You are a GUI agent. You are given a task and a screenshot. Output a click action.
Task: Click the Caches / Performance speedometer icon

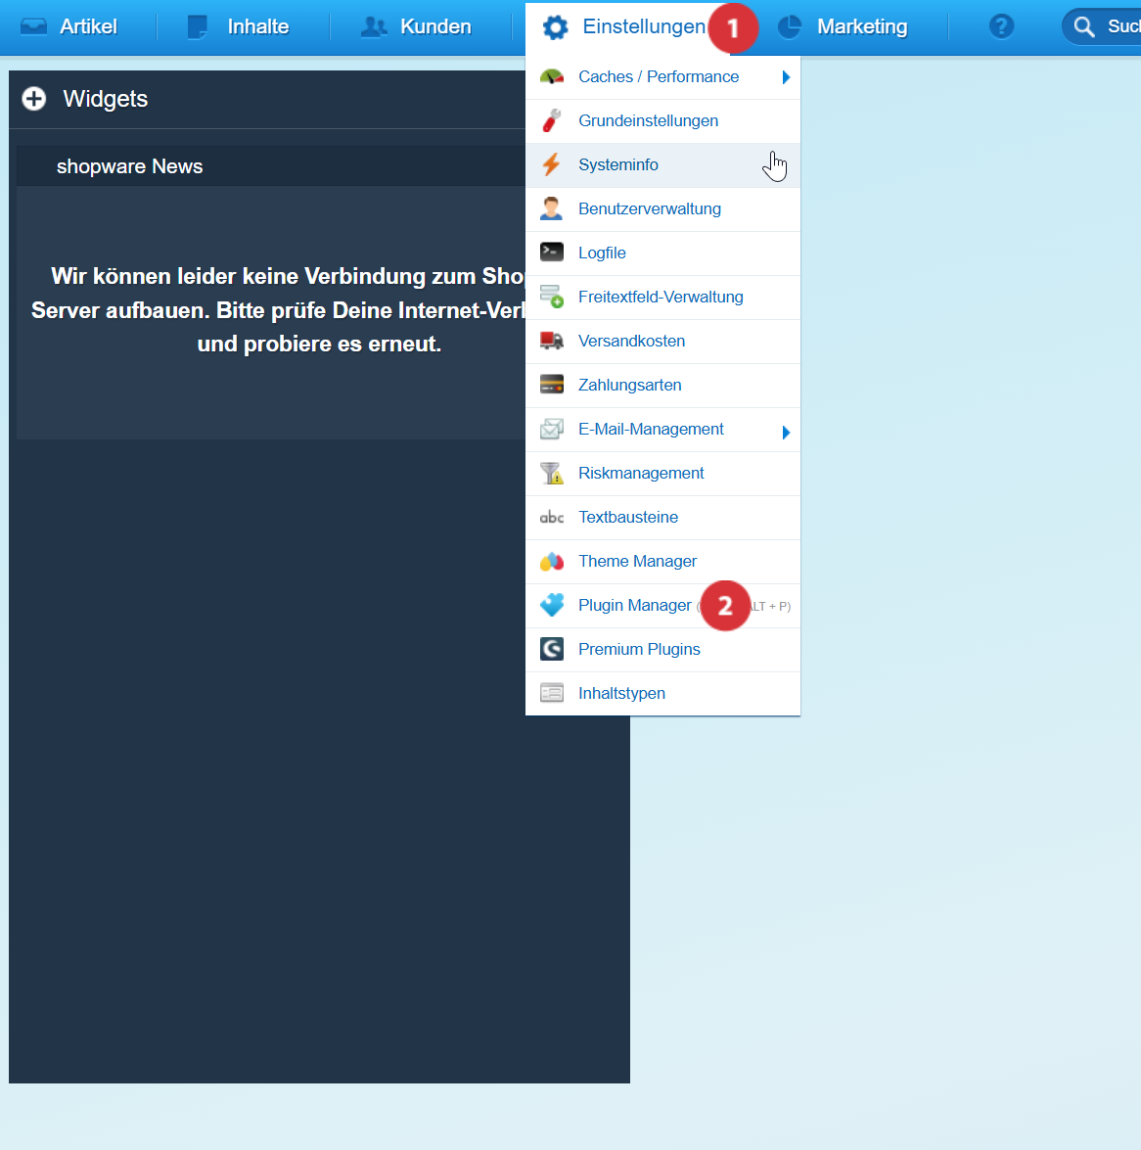tap(552, 76)
